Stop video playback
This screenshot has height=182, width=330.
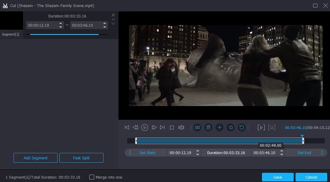click(x=172, y=127)
